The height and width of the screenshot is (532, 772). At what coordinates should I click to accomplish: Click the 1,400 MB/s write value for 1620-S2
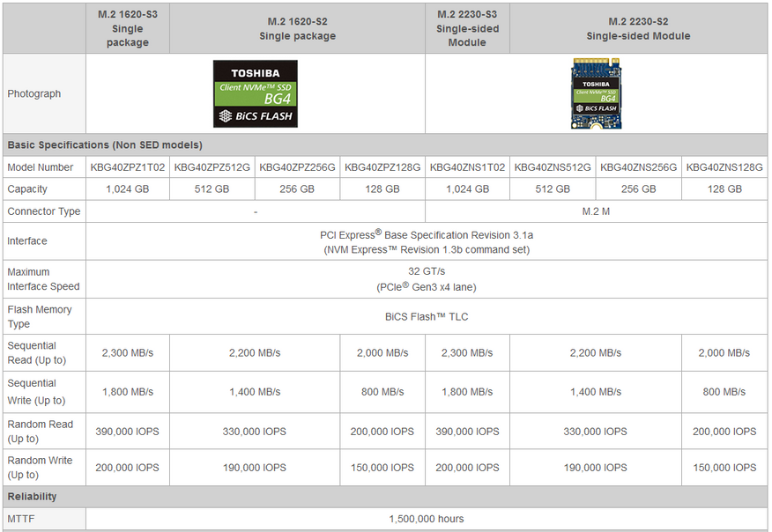255,392
